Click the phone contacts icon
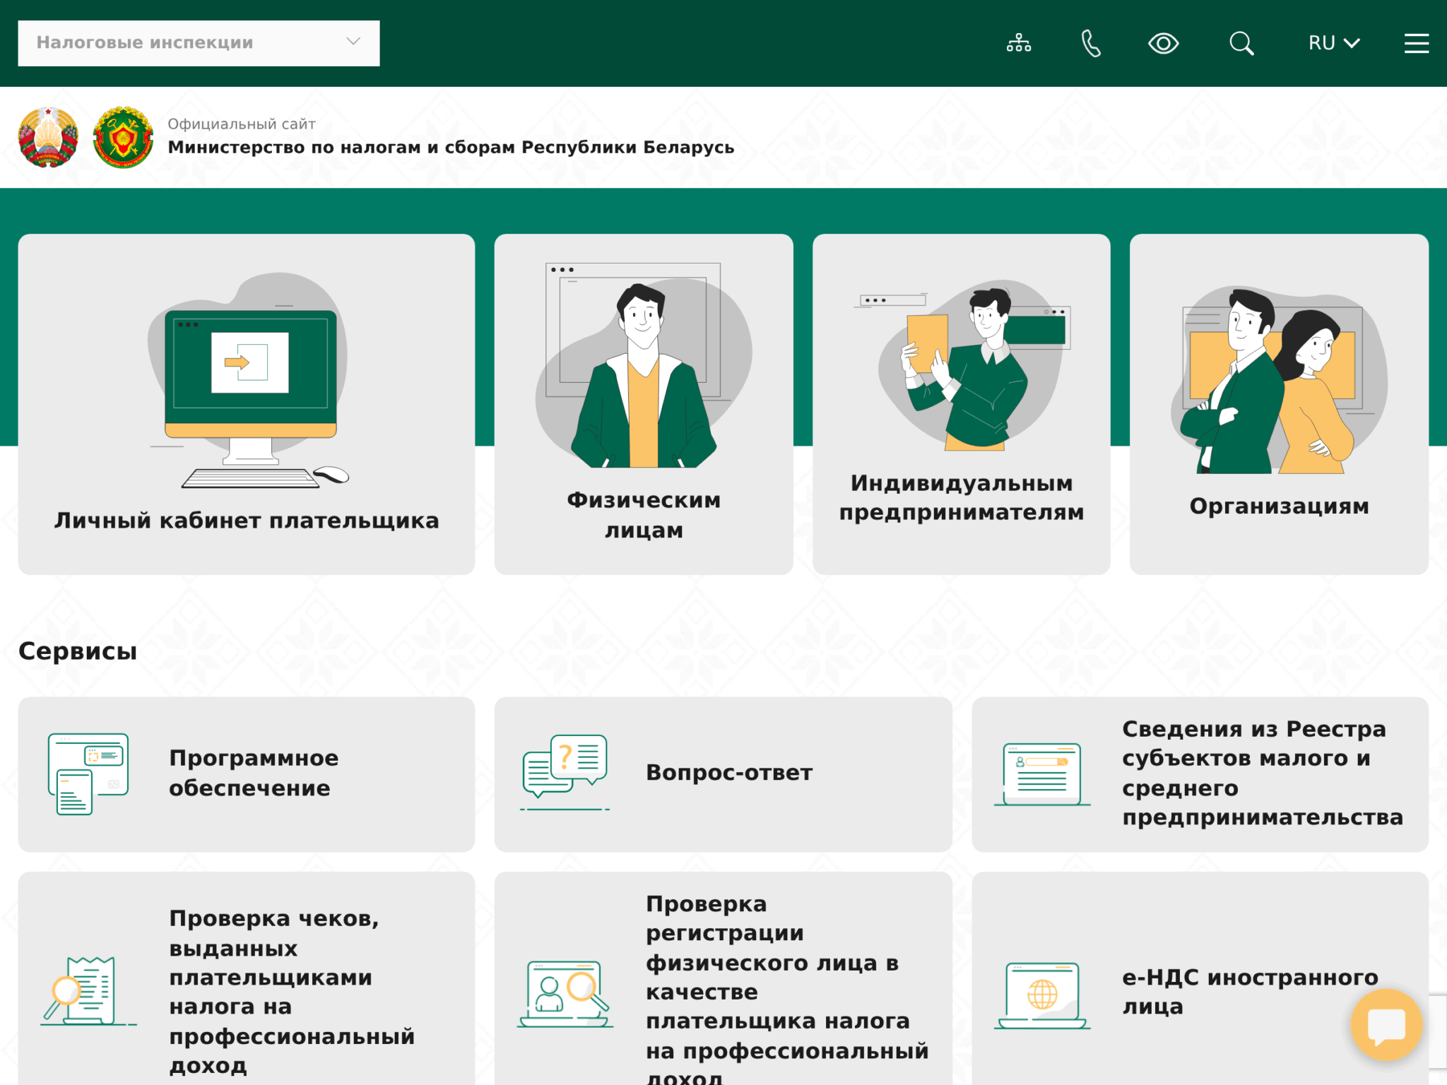The image size is (1447, 1085). click(1091, 43)
